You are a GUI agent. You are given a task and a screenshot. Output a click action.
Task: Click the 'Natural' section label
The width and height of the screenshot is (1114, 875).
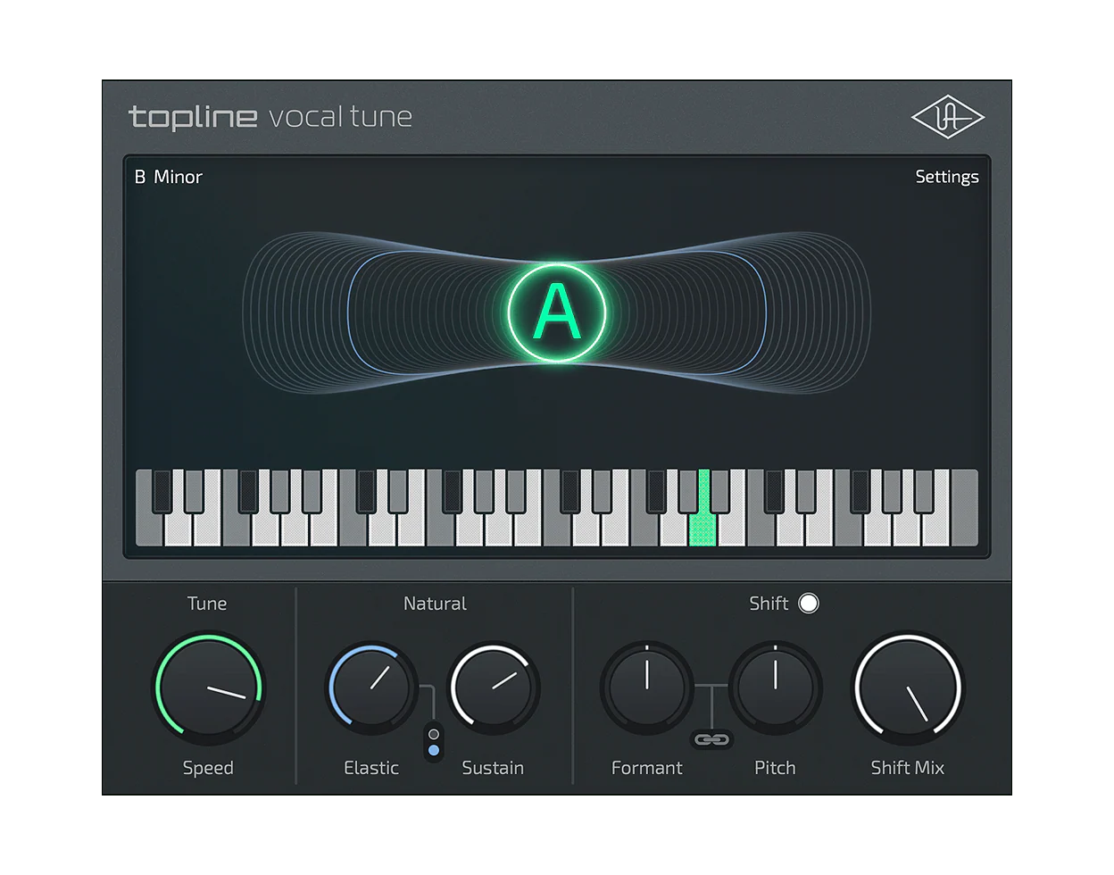point(435,604)
